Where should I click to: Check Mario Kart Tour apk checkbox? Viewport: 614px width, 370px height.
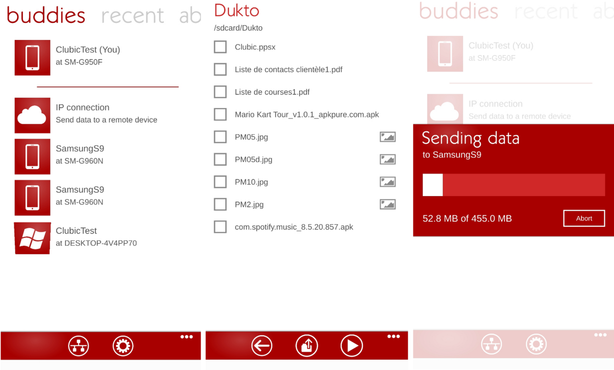pyautogui.click(x=220, y=115)
